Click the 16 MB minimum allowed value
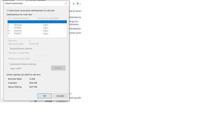The height and width of the screenshot is (125, 223). [32, 79]
